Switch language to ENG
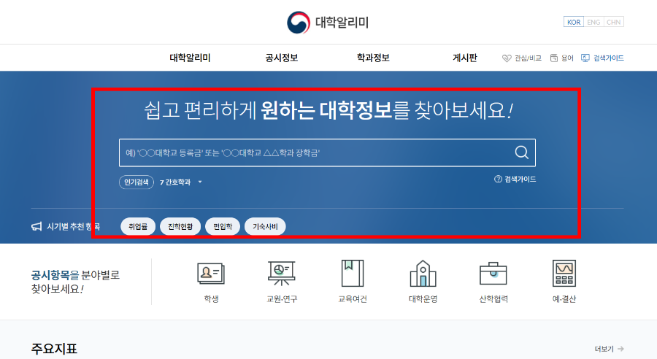The width and height of the screenshot is (657, 359). 593,22
